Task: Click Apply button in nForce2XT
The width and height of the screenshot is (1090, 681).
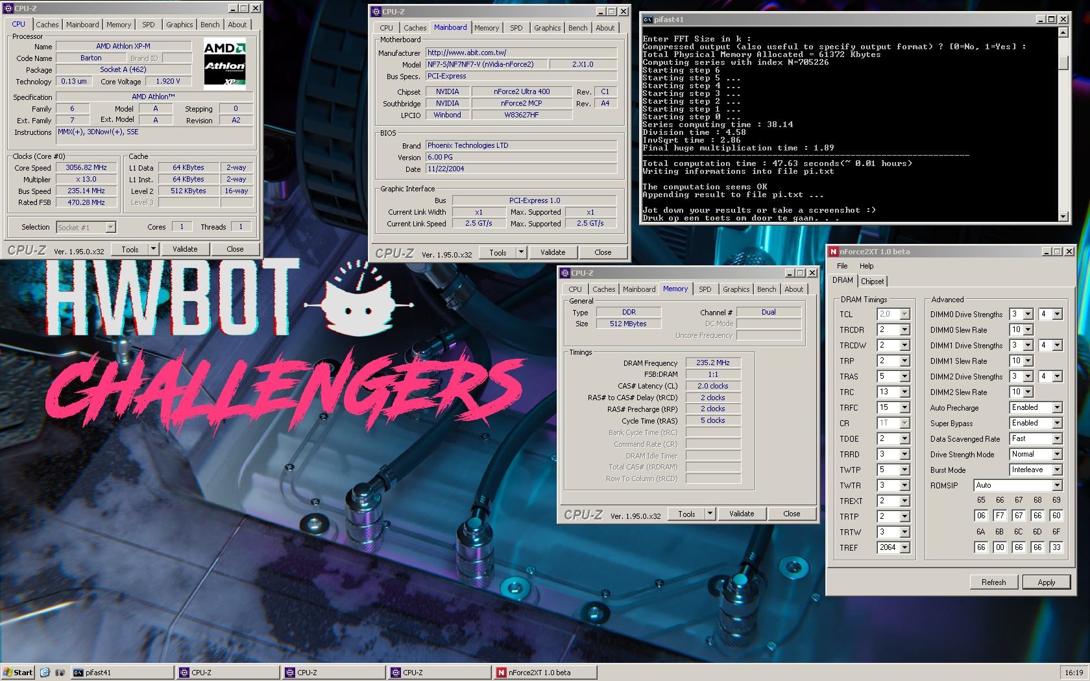Action: 1046,582
